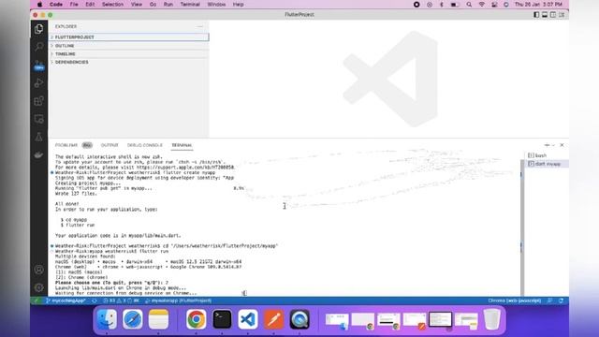Expand the DEPENDENCIES section

point(129,62)
